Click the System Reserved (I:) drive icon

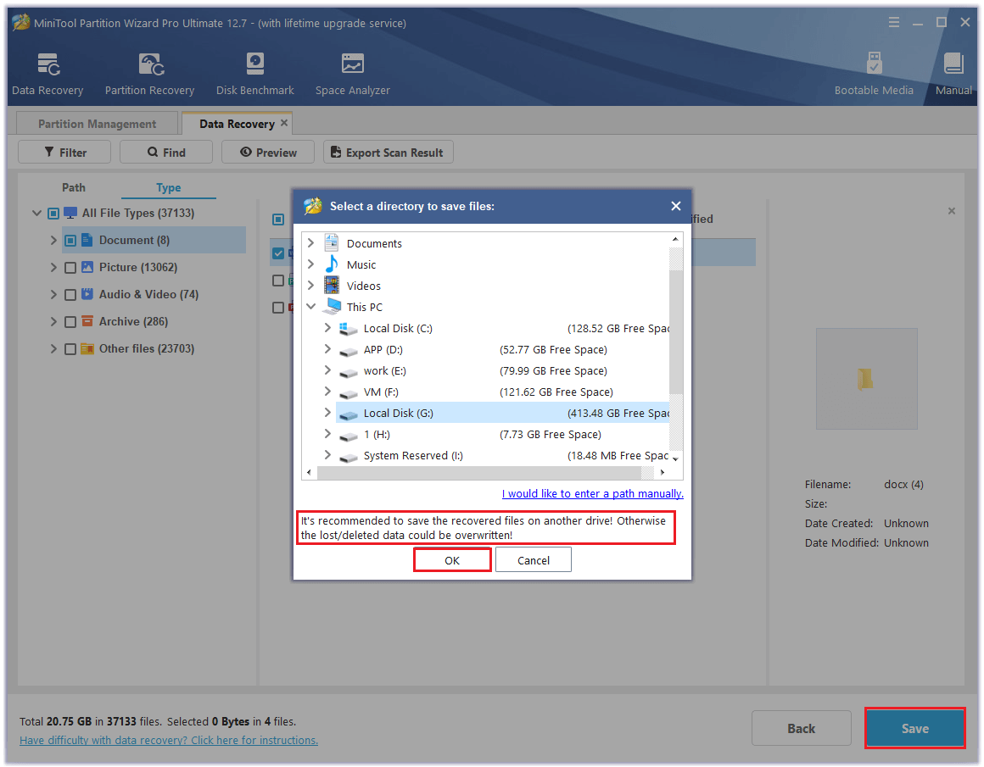coord(349,457)
